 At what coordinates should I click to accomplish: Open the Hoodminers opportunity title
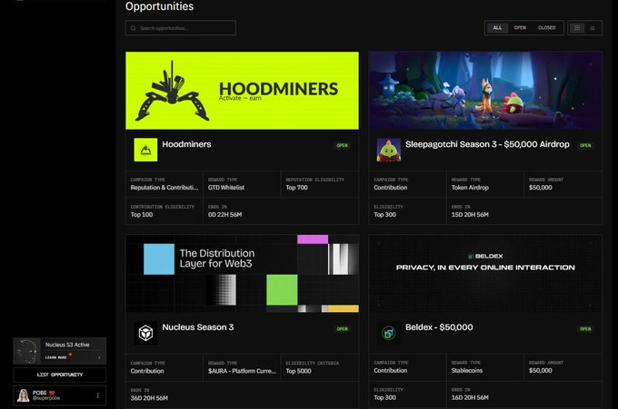click(186, 144)
